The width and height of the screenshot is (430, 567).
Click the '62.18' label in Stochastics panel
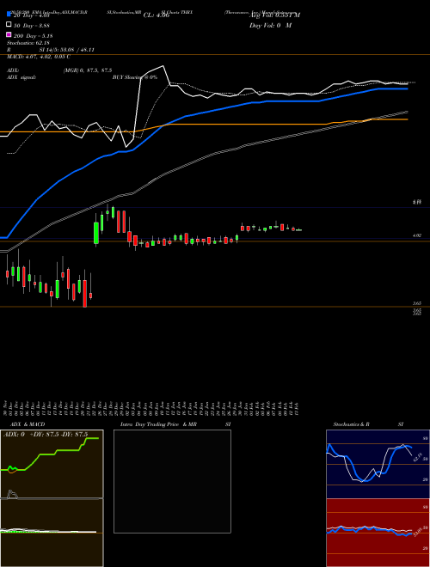coord(418,457)
